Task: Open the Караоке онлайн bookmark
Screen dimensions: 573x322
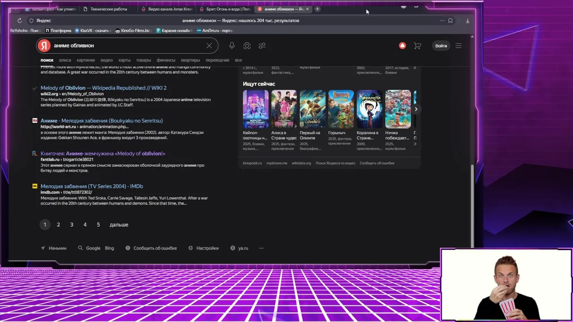Action: [174, 30]
